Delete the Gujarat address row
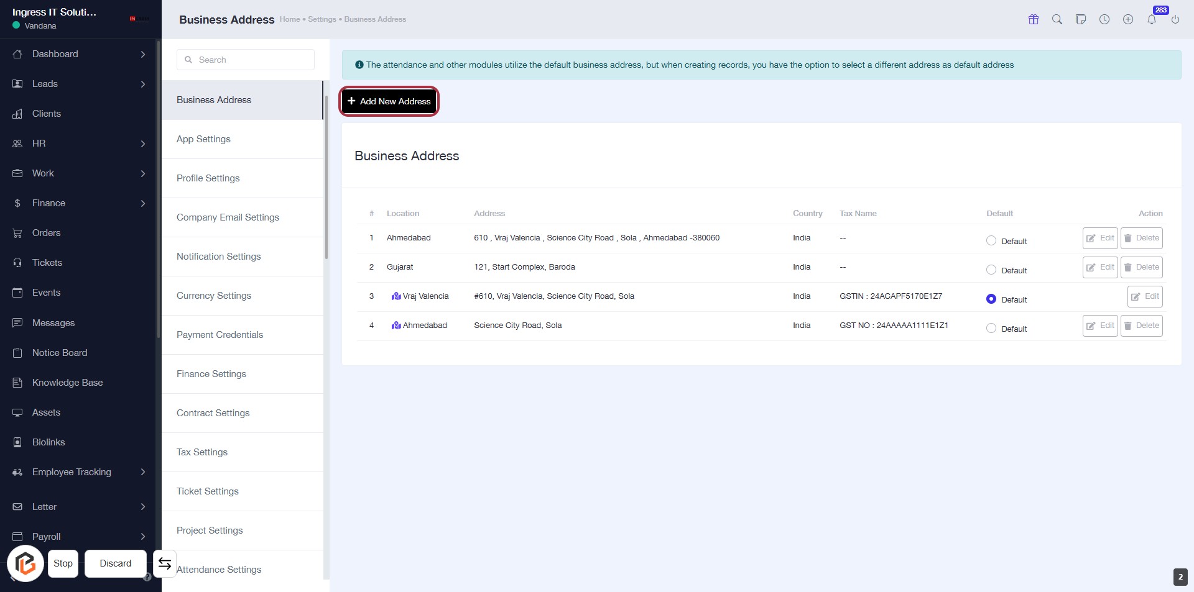Image resolution: width=1194 pixels, height=592 pixels. [x=1141, y=267]
